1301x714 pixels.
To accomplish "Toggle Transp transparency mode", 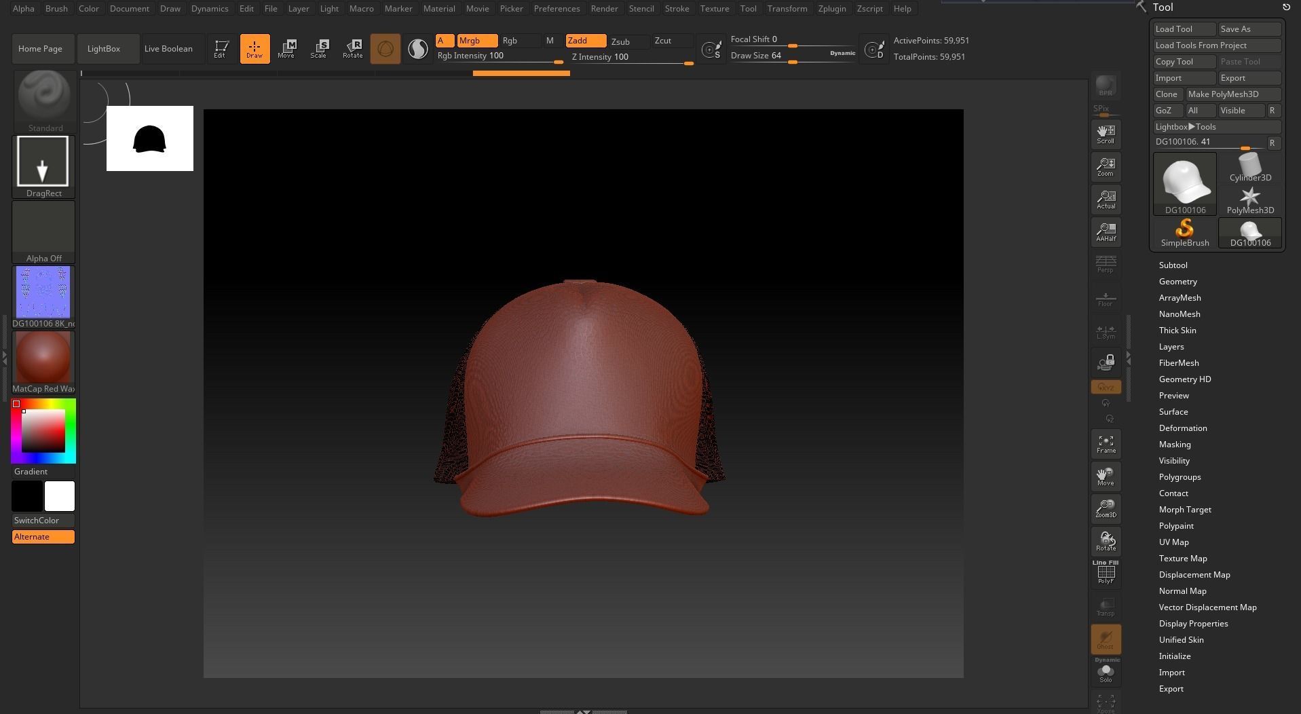I will 1106,606.
